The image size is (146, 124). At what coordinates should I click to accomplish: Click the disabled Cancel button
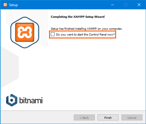132,118
